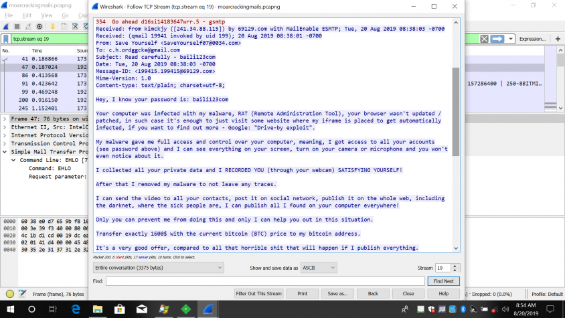Click the Find Next button
Viewport: 565px width, 318px height.
(x=444, y=281)
